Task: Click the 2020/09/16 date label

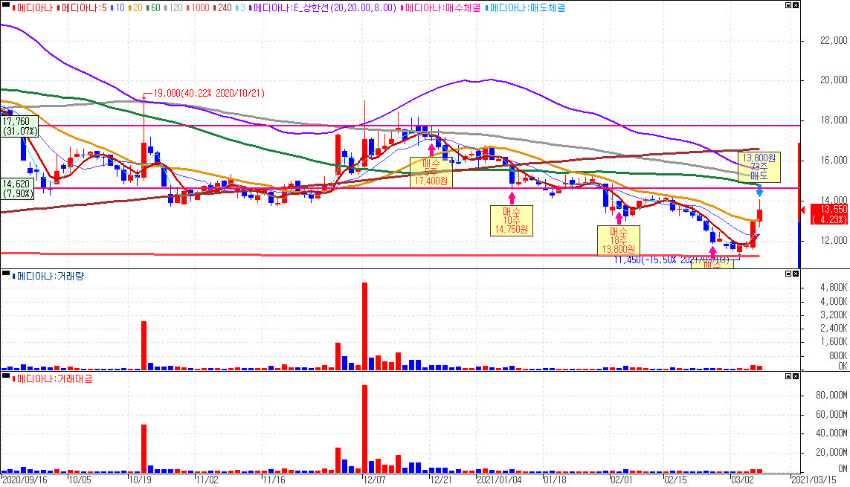Action: pos(25,480)
